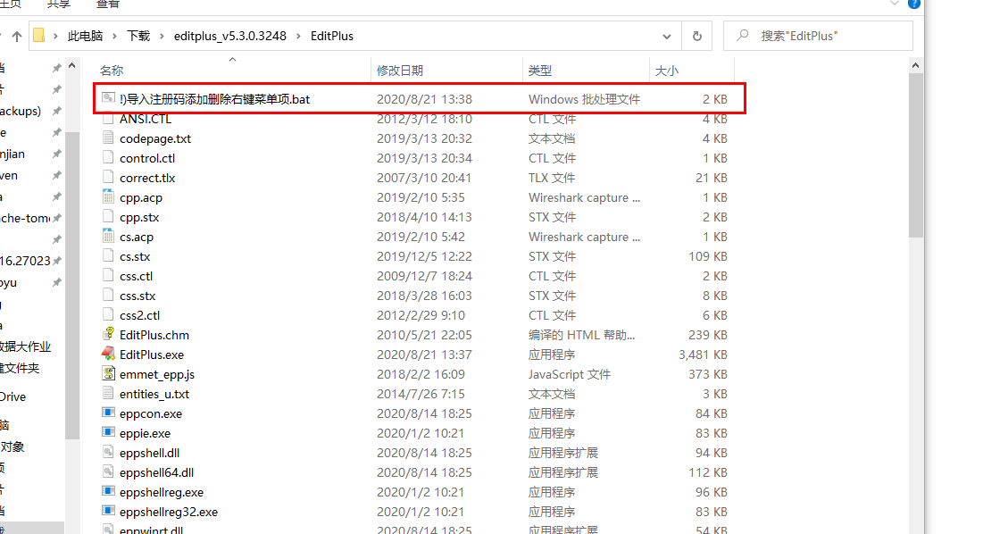Click the EditPlus breadcrumb segment
Viewport: 983px width, 534px height.
[x=332, y=37]
